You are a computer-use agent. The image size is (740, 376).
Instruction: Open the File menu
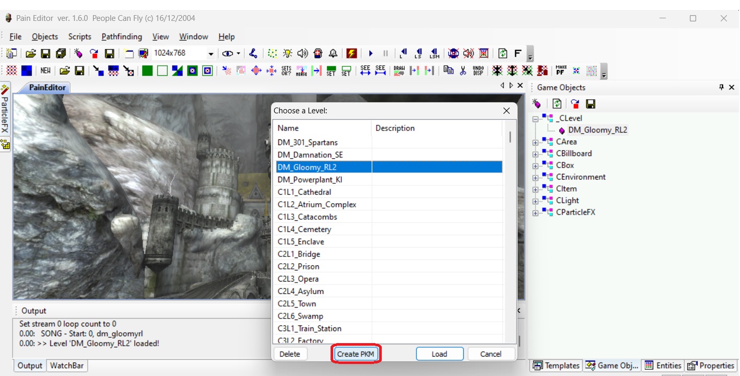(16, 37)
